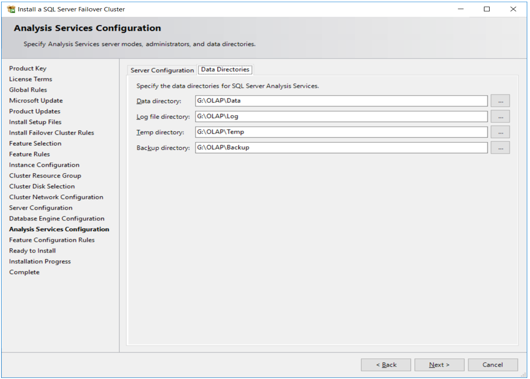530x379 pixels.
Task: Switch to the Server Configuration tab
Action: click(x=162, y=70)
